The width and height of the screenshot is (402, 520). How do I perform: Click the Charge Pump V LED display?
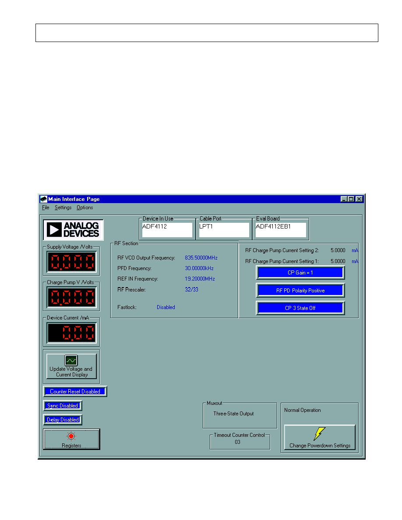click(72, 297)
